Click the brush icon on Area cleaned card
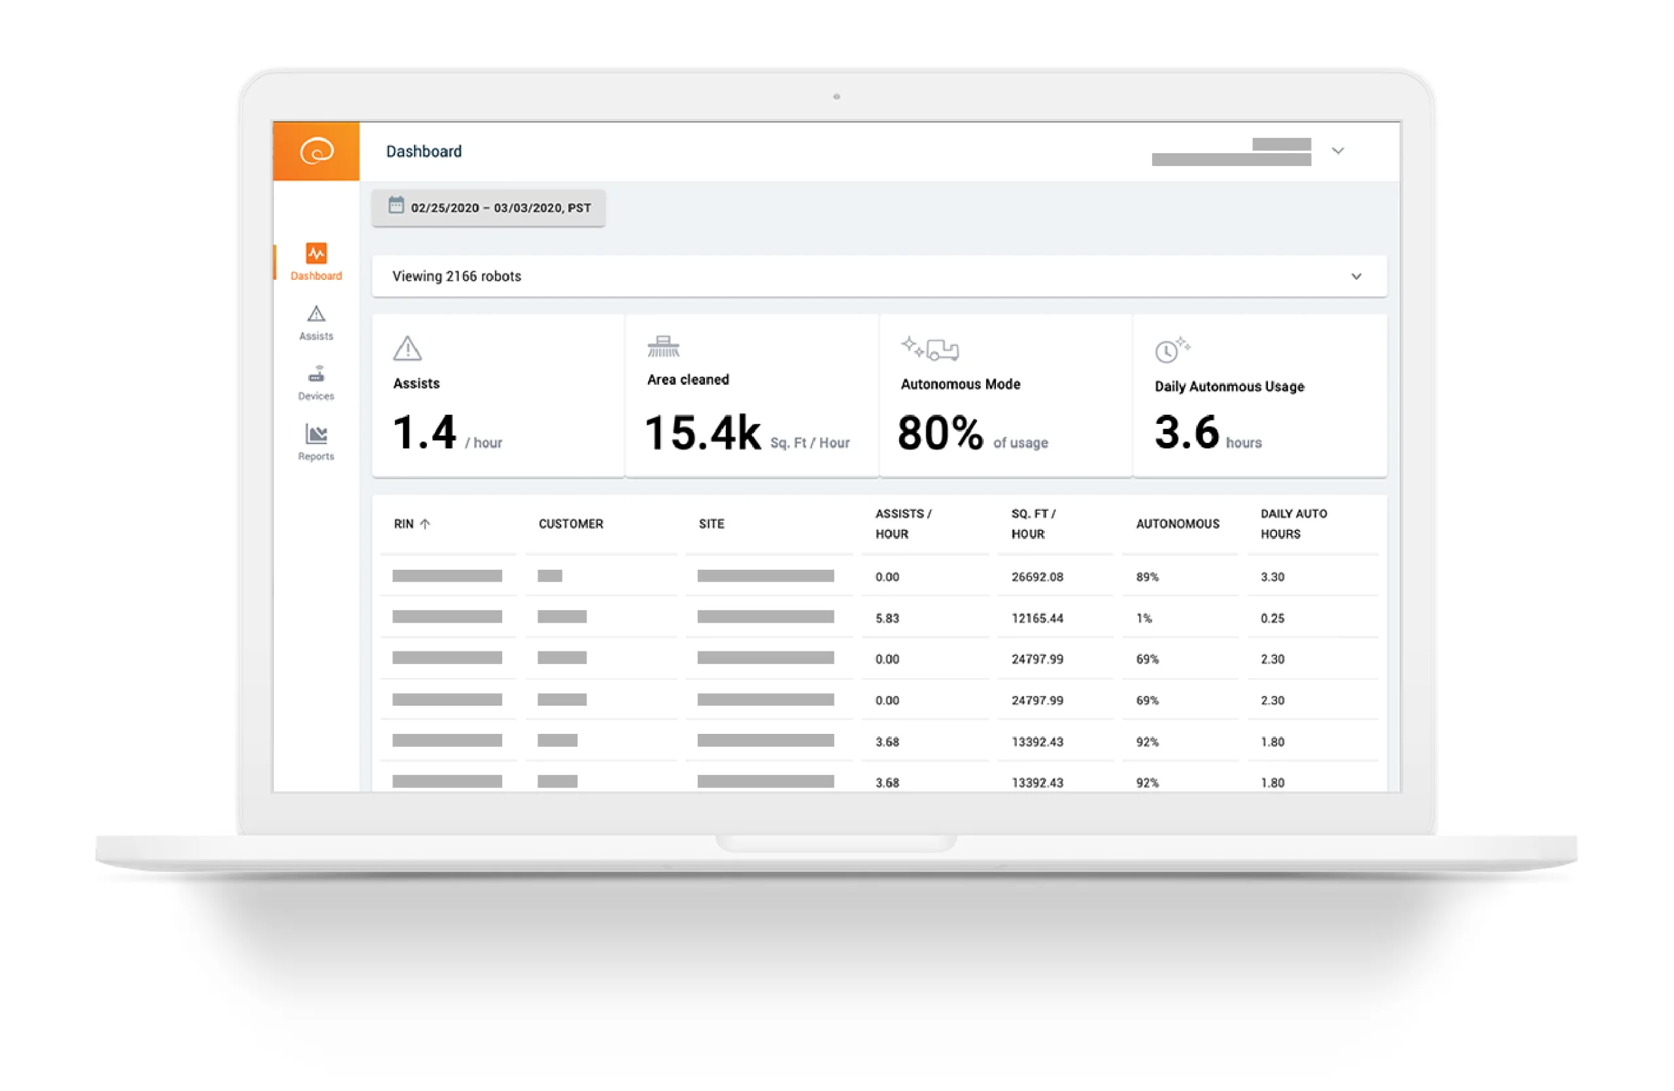This screenshot has height=1091, width=1674. click(x=663, y=346)
